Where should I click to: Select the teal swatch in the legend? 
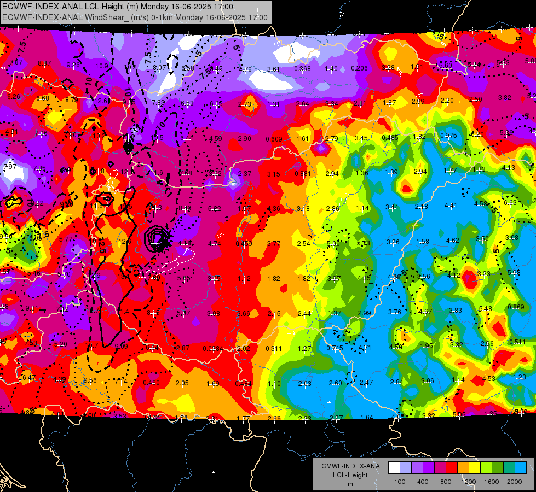point(509,468)
